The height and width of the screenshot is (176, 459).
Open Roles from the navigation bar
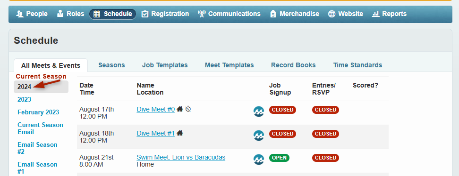[x=70, y=14]
